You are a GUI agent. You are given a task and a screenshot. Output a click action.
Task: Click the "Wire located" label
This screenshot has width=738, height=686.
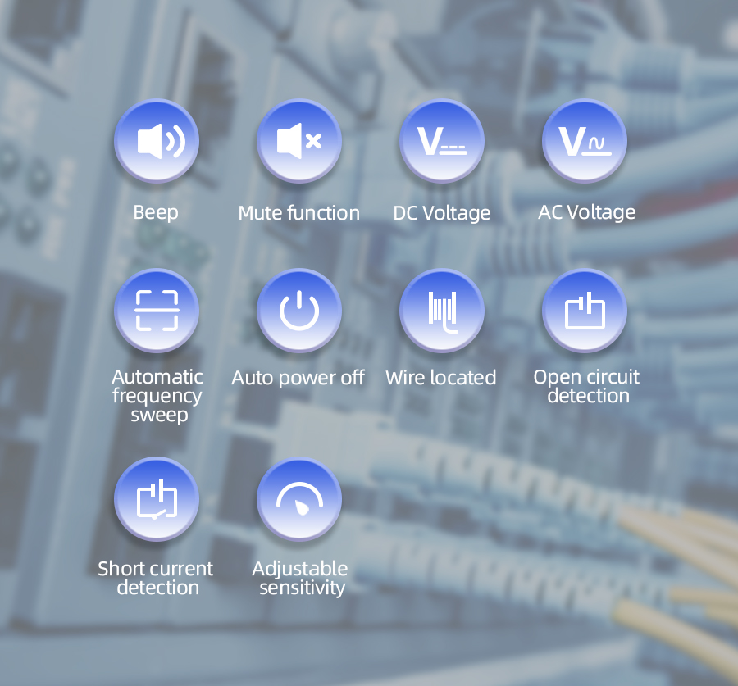(441, 378)
